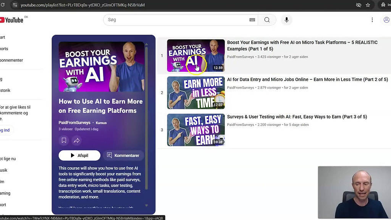Click '3 videoer' playlist count text
Screen dimensions: 391x220
[66, 129]
